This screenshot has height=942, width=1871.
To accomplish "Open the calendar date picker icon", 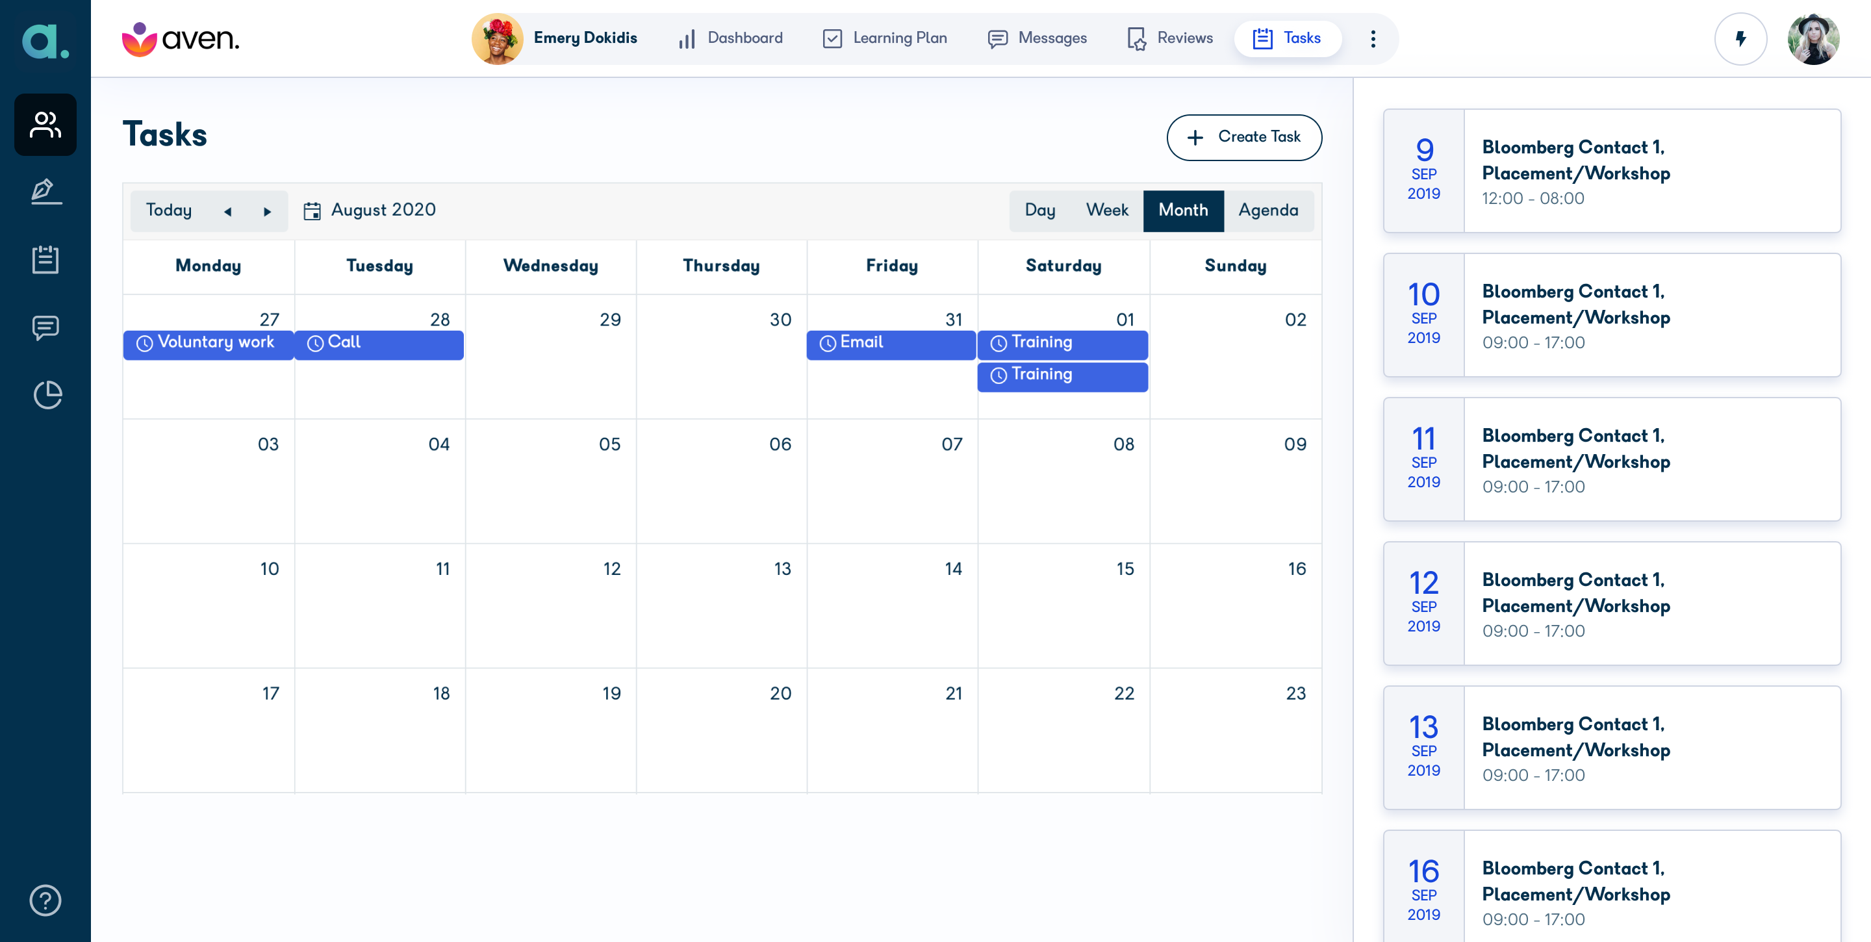I will pos(312,210).
